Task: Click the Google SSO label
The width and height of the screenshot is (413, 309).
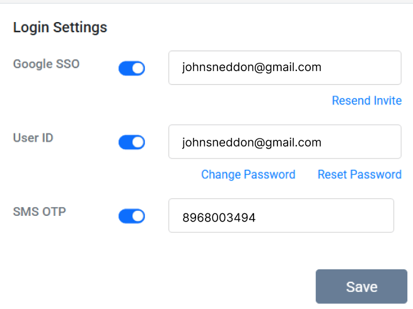Action: tap(46, 64)
